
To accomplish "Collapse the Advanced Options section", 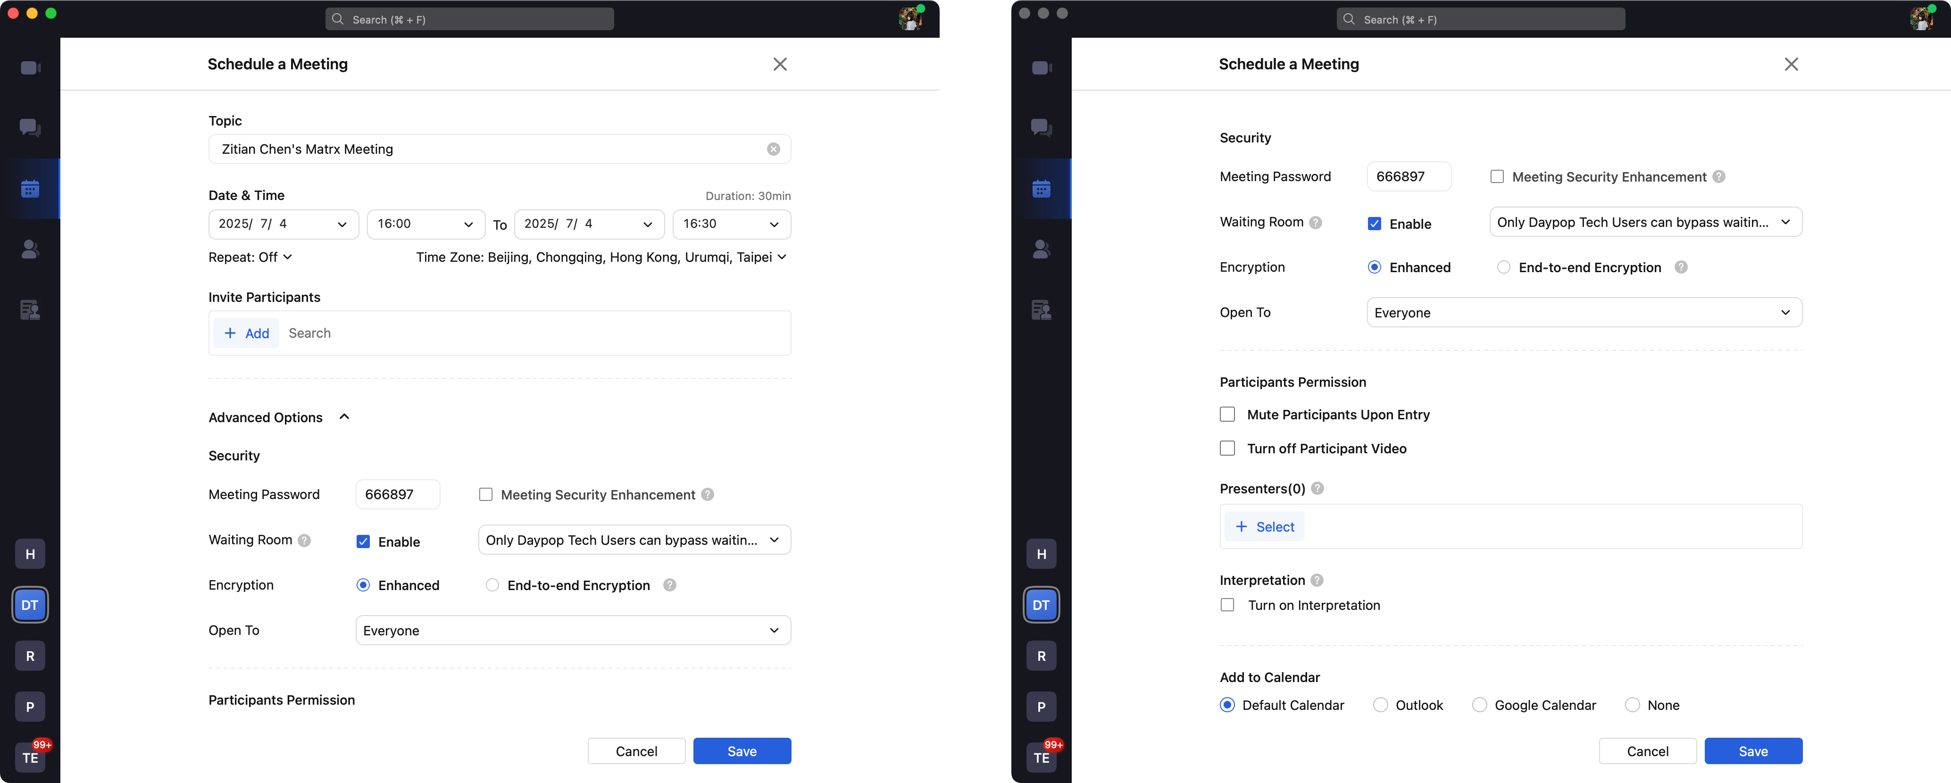I will 345,417.
